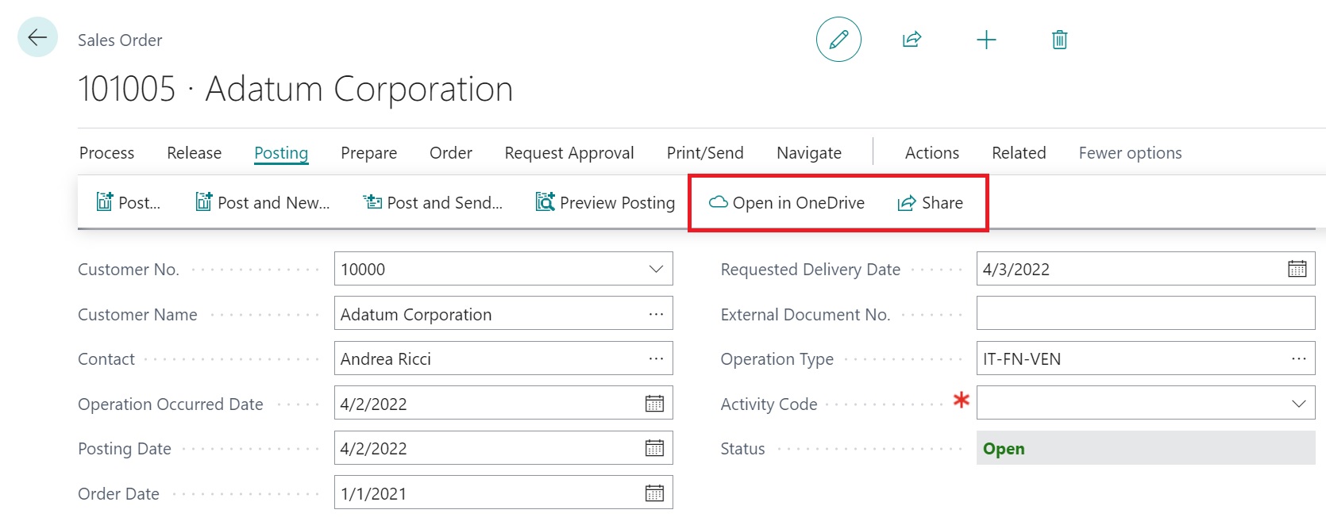Open Customer Name lookup ellipsis
Viewport: 1326px width, 525px height.
[x=656, y=315]
